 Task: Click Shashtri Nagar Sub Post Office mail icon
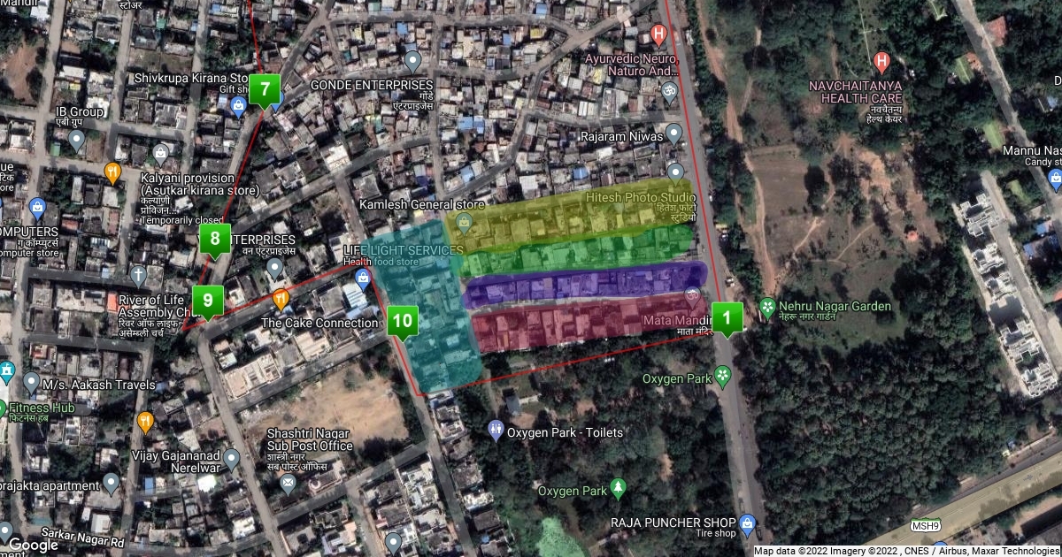pyautogui.click(x=288, y=483)
